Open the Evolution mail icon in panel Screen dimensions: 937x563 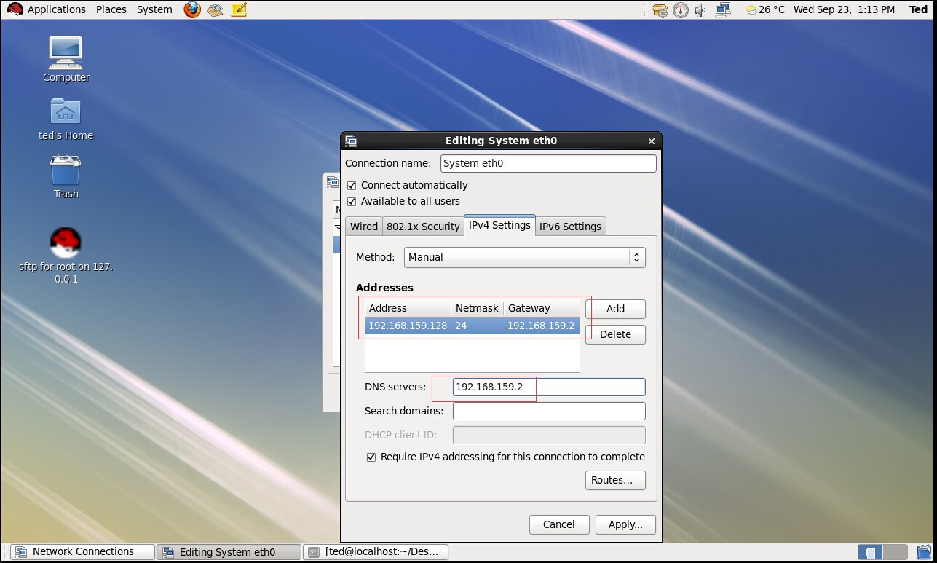pos(215,9)
